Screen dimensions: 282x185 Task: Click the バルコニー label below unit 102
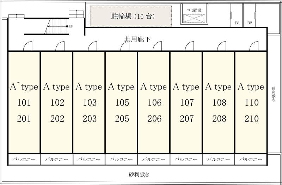[56, 159]
